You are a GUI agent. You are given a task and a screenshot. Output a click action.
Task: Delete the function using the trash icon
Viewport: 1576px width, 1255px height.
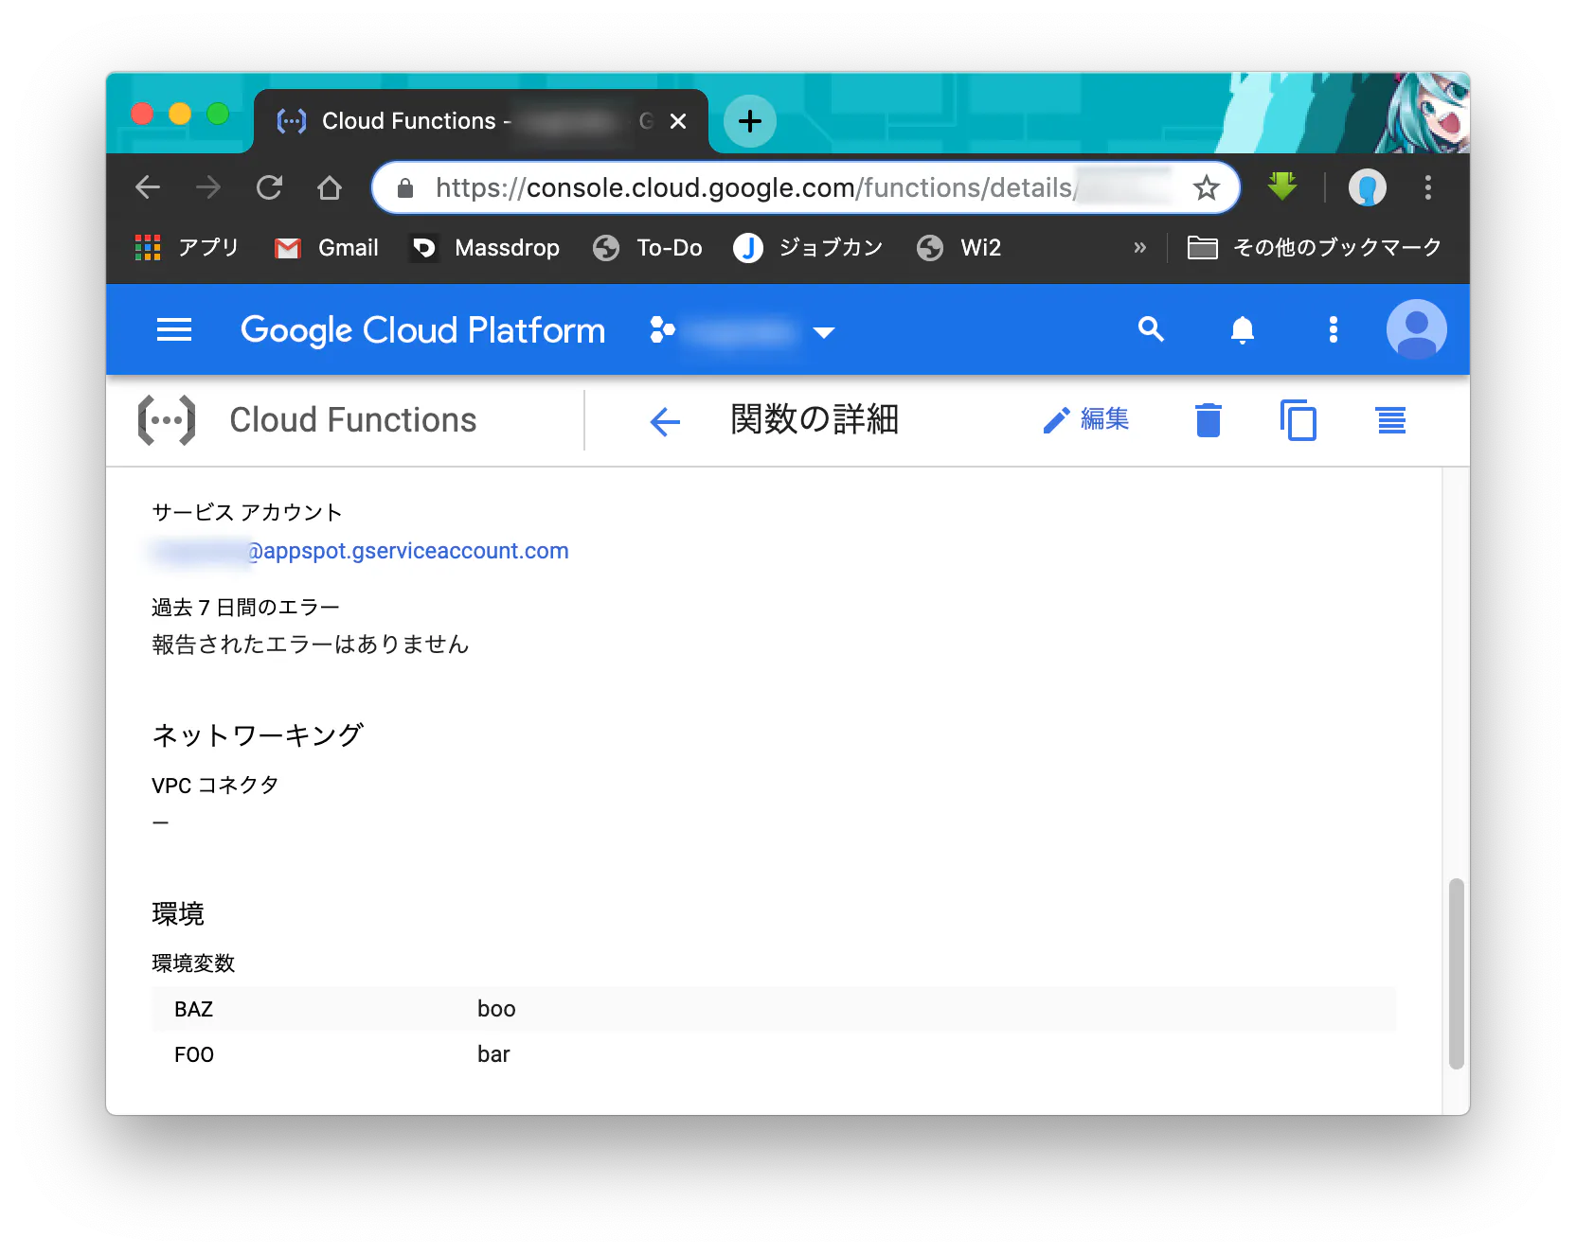click(1207, 420)
